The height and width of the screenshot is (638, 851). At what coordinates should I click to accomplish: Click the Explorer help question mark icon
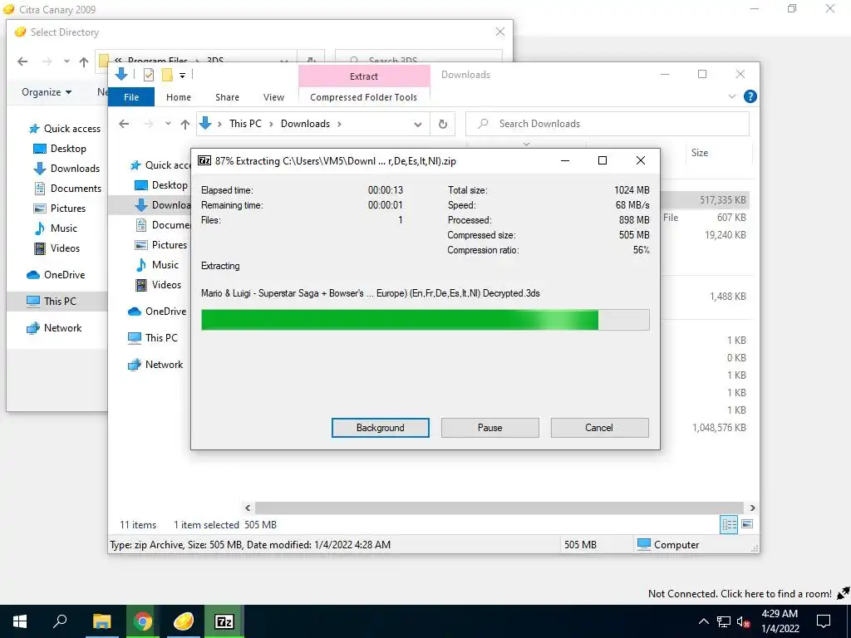click(x=750, y=96)
